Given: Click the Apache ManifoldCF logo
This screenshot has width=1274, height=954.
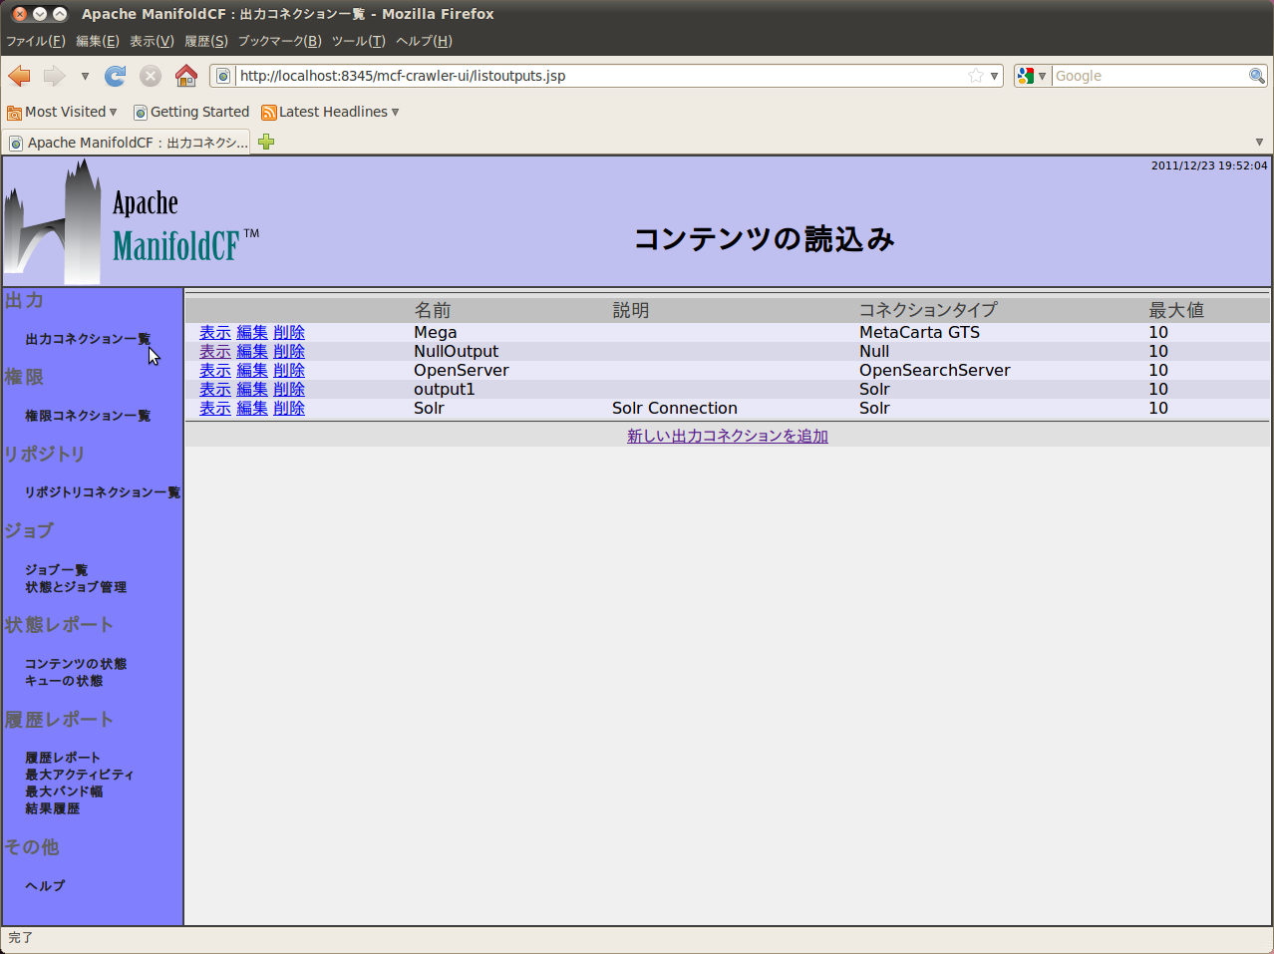Looking at the screenshot, I should tap(132, 223).
